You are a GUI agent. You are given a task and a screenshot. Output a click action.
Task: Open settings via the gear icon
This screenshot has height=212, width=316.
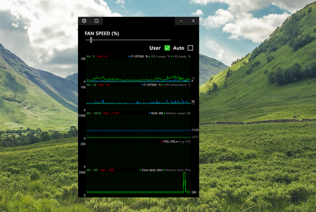[x=84, y=21]
